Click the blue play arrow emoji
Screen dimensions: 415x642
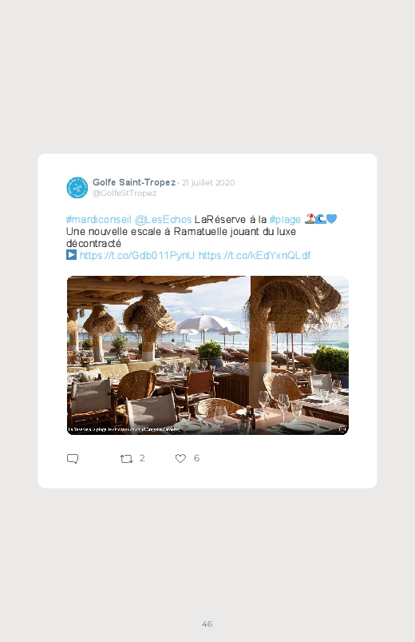(71, 255)
